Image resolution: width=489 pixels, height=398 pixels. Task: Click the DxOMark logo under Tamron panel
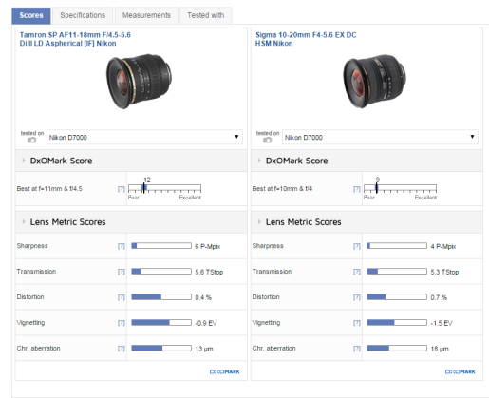(x=225, y=371)
